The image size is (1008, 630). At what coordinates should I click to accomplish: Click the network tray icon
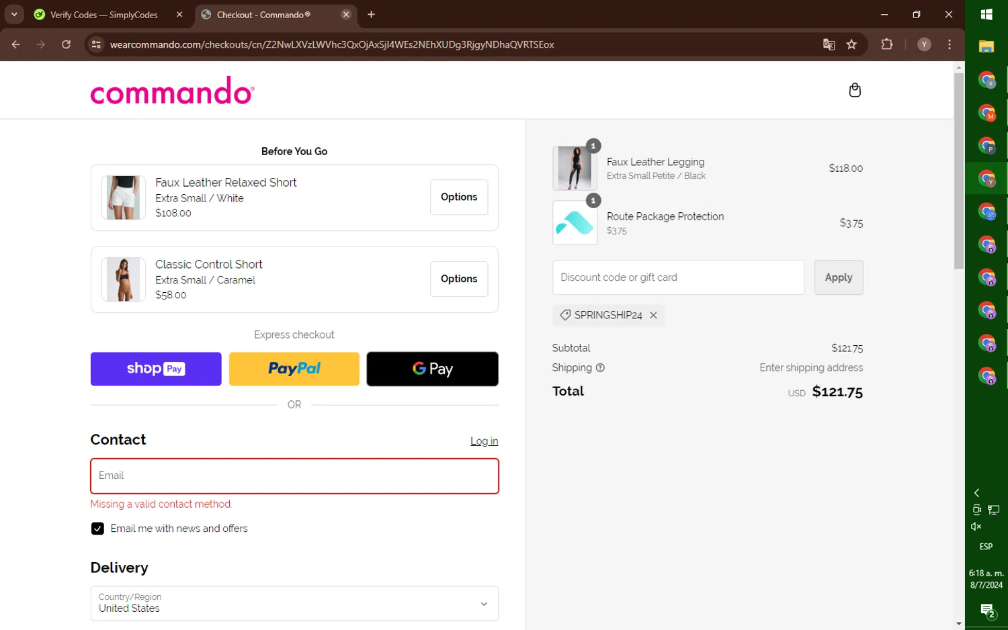994,510
